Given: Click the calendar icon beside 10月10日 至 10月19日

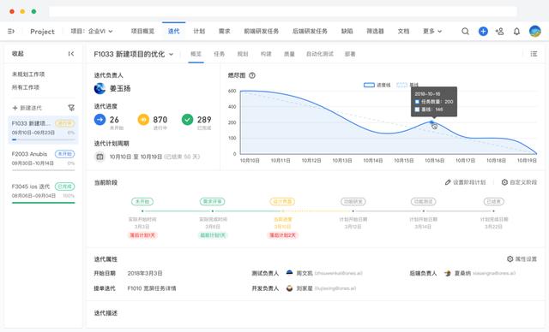Looking at the screenshot, I should (100, 157).
